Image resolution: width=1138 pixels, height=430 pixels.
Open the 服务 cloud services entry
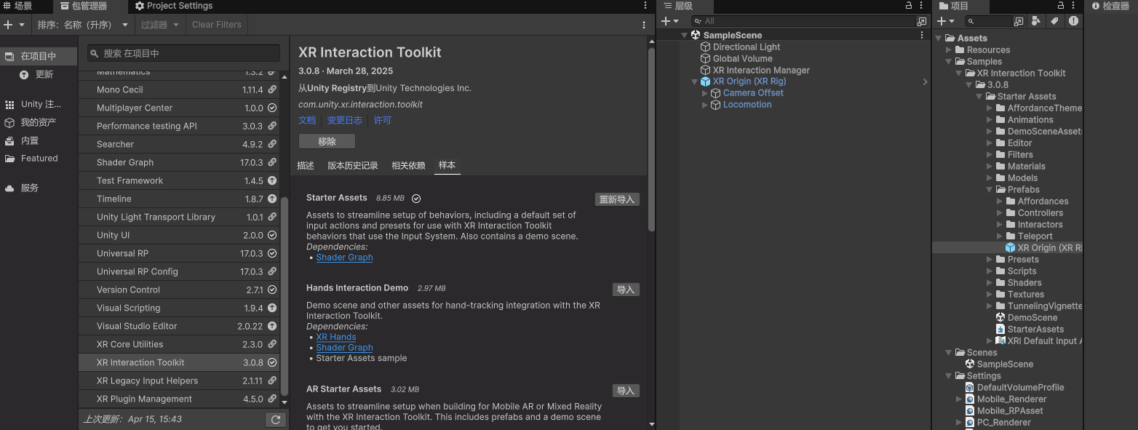[39, 188]
